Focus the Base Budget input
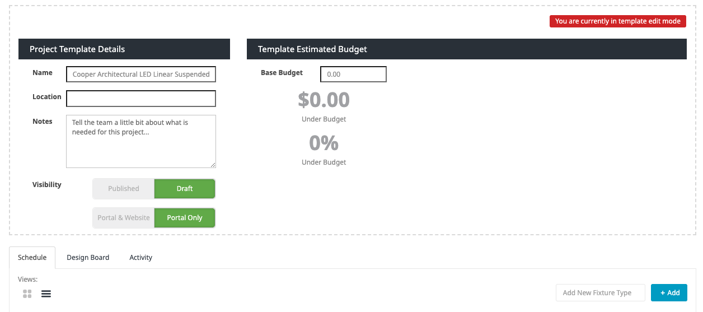The width and height of the screenshot is (703, 312). coord(353,74)
